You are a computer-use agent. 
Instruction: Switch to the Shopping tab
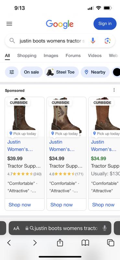[x=27, y=56]
